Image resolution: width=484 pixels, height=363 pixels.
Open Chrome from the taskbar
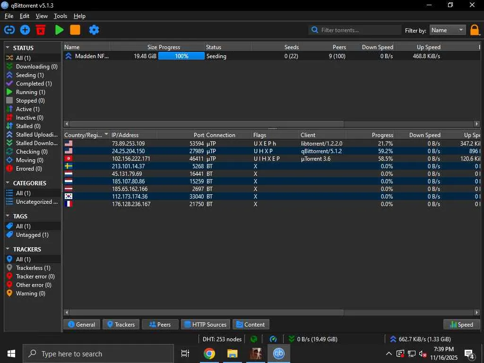click(x=209, y=354)
